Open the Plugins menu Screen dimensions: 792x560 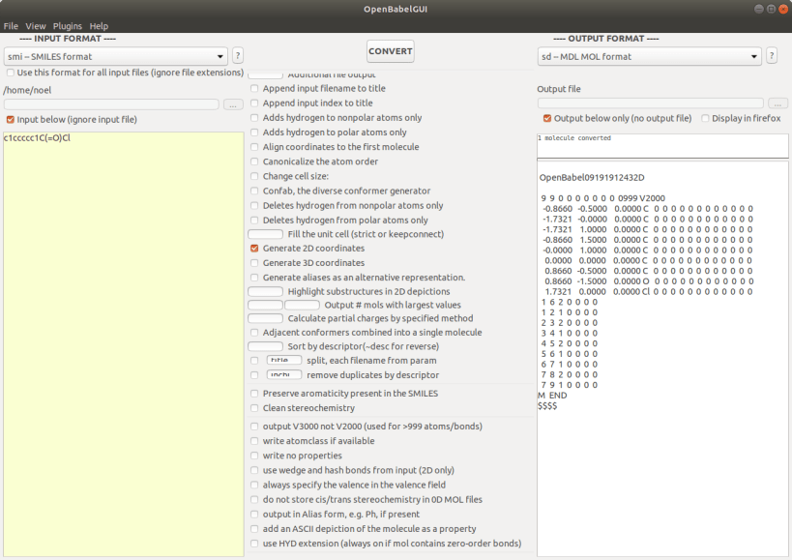coord(67,26)
